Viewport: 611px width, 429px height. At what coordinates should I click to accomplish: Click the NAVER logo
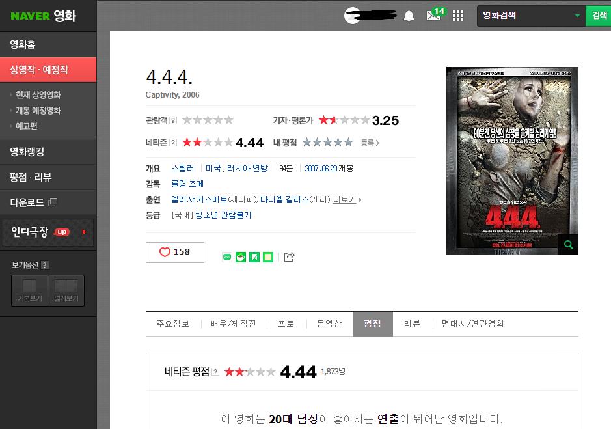(31, 16)
